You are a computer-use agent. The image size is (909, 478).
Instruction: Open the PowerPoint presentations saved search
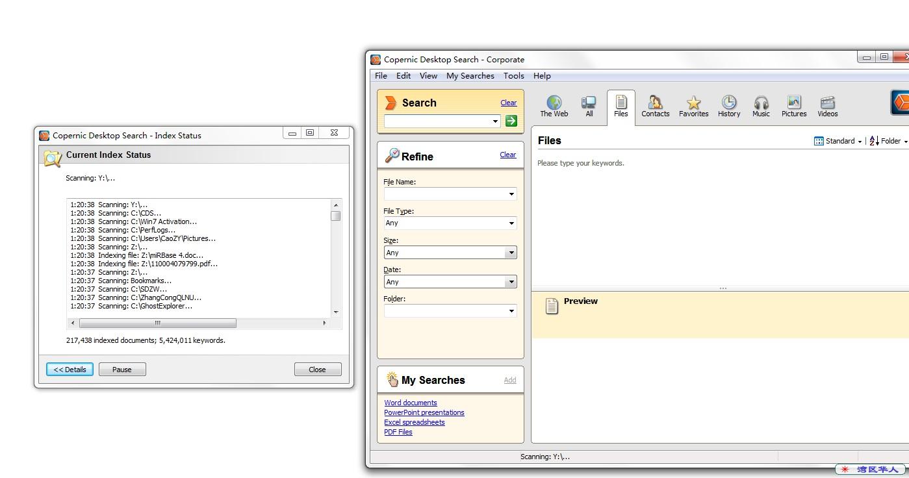tap(424, 412)
